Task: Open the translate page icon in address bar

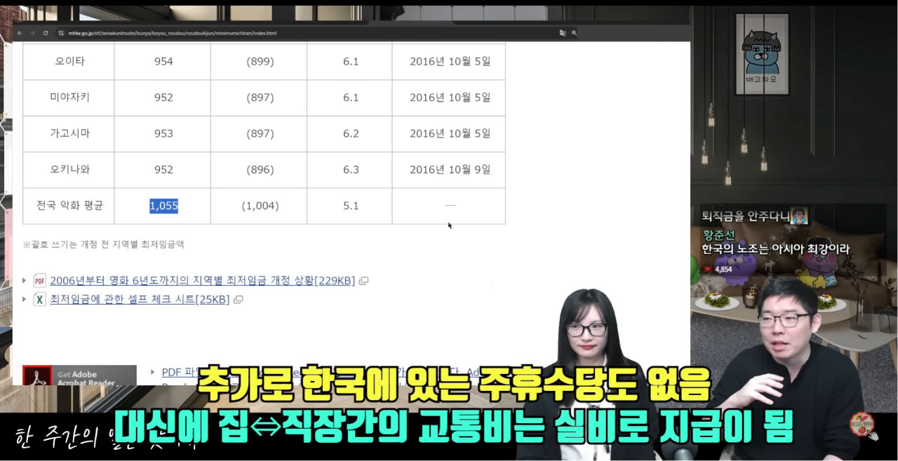Action: tap(562, 33)
